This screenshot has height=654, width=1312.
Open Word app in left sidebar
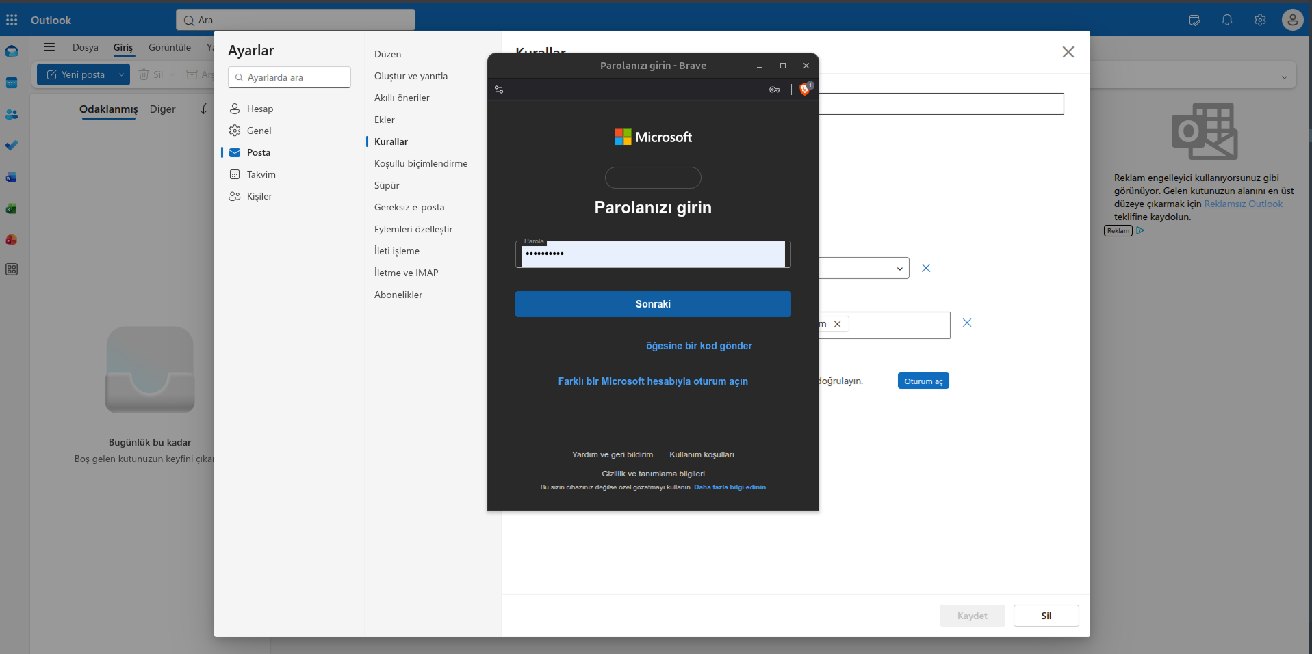pos(12,177)
